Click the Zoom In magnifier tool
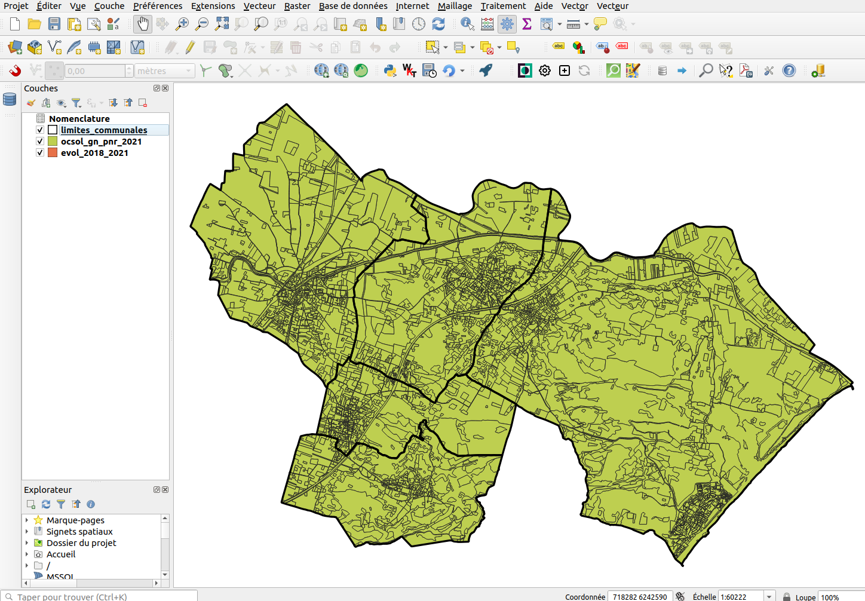Screen dimensions: 865x601 (x=182, y=24)
